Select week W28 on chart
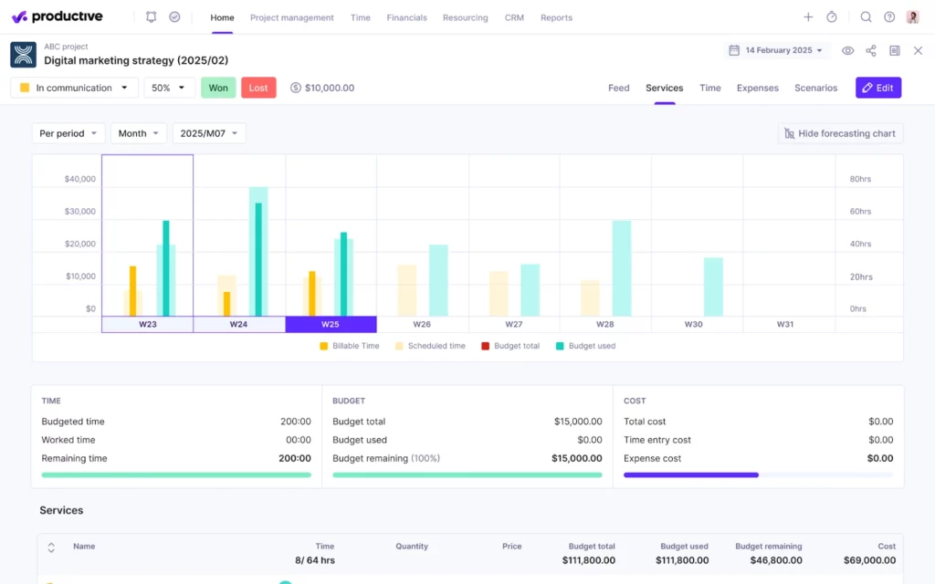 604,324
